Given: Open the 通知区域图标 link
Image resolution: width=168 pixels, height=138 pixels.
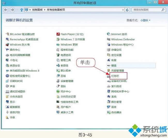Looking at the screenshot, I should [18, 91].
